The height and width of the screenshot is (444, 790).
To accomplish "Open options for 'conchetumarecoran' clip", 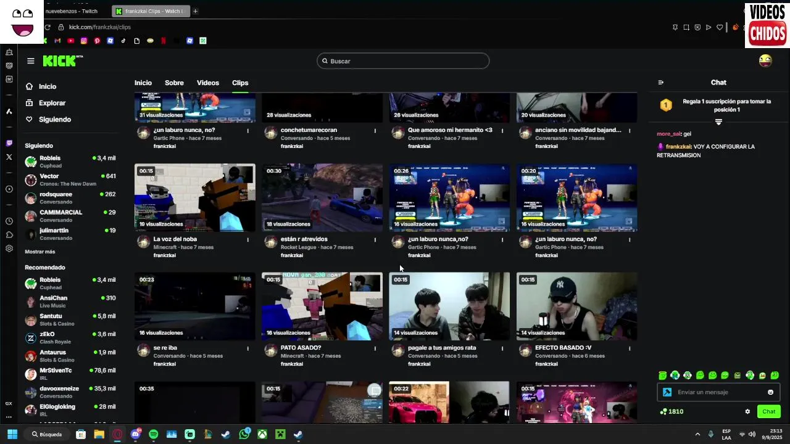I will [x=375, y=131].
